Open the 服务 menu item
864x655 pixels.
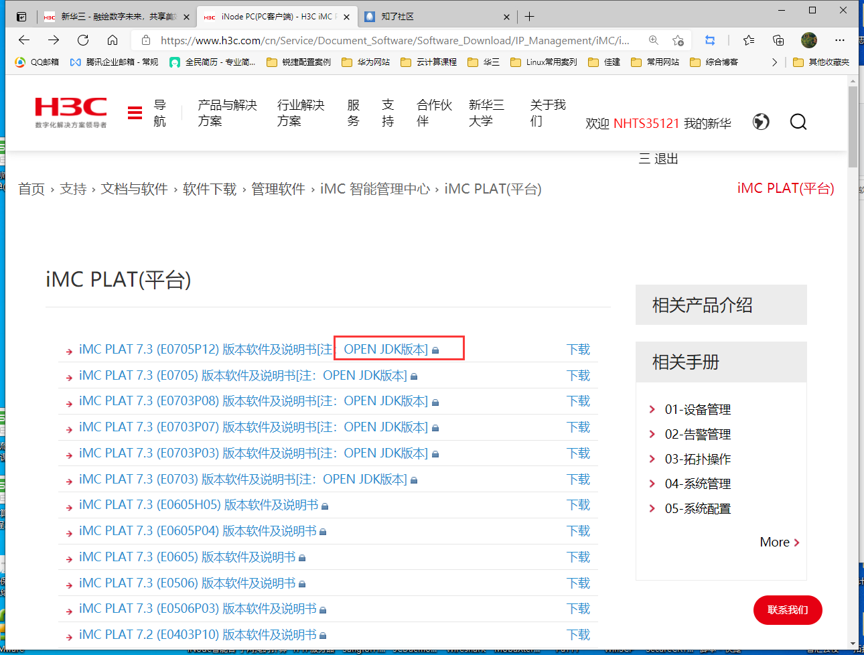coord(354,113)
